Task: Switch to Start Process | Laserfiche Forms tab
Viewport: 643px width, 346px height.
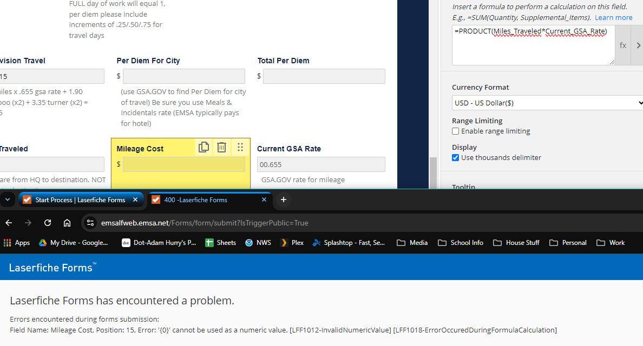Action: pyautogui.click(x=81, y=200)
